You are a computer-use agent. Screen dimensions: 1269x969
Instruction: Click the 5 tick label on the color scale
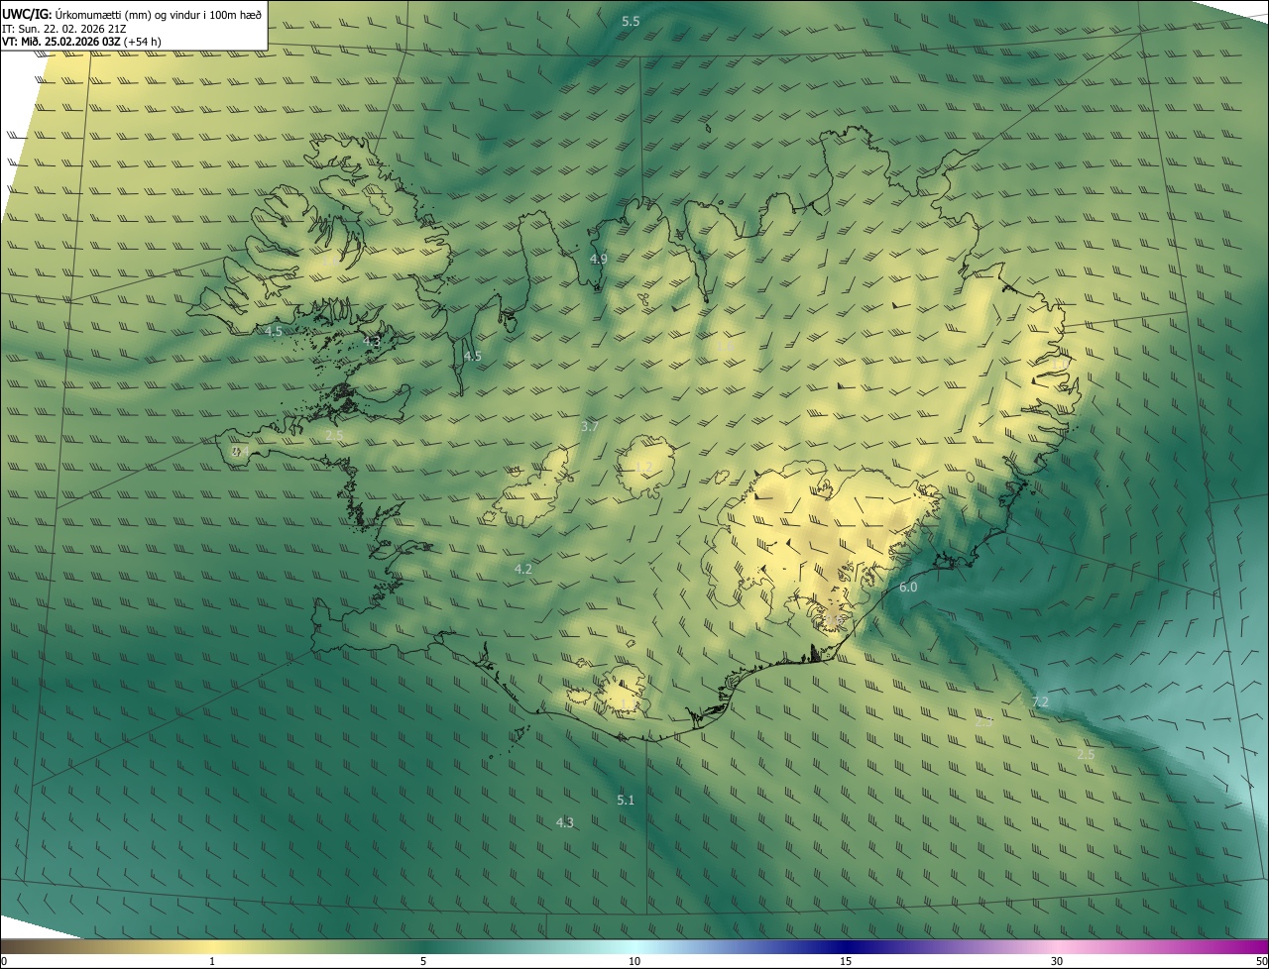[423, 961]
